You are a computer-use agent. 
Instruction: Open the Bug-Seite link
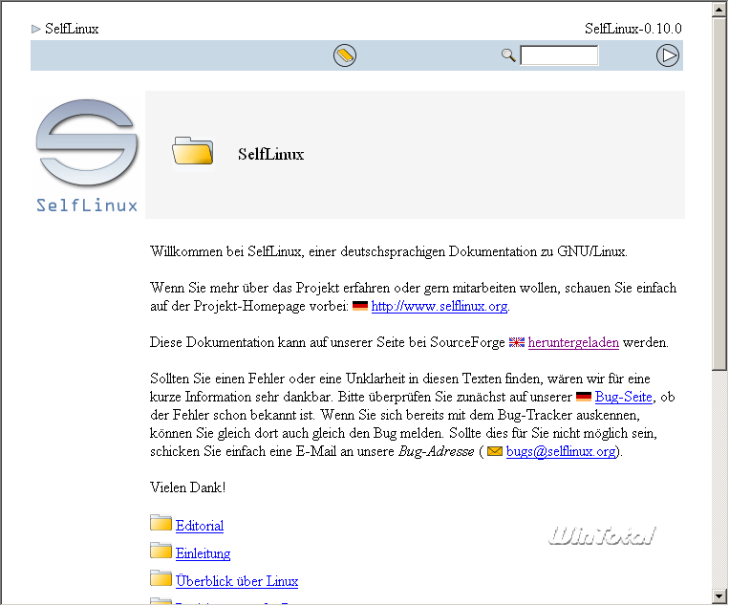pos(624,397)
